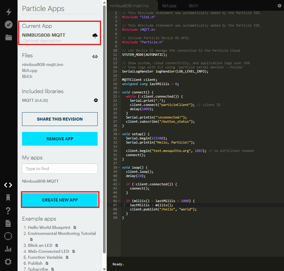This screenshot has width=284, height=271.
Task: Remove the MQTT (0.4.32) library
Action: [96, 100]
